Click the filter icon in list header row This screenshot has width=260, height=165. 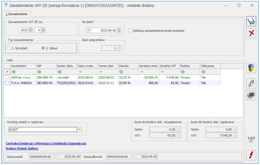click(x=7, y=72)
